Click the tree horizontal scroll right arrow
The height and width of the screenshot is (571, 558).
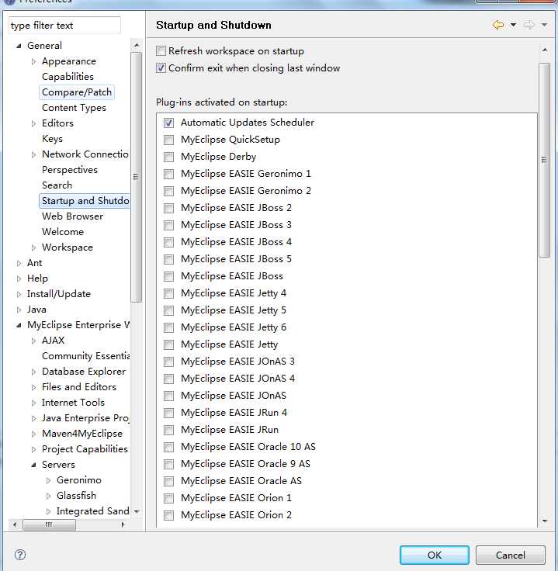click(123, 524)
